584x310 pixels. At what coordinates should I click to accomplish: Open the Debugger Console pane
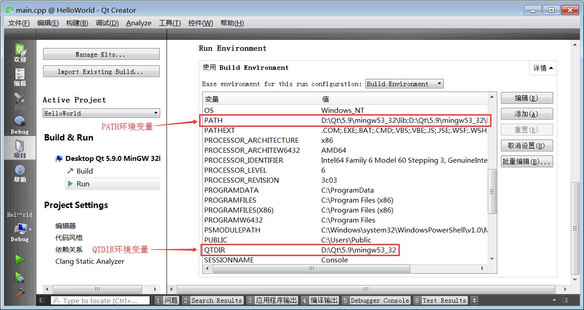click(x=376, y=300)
